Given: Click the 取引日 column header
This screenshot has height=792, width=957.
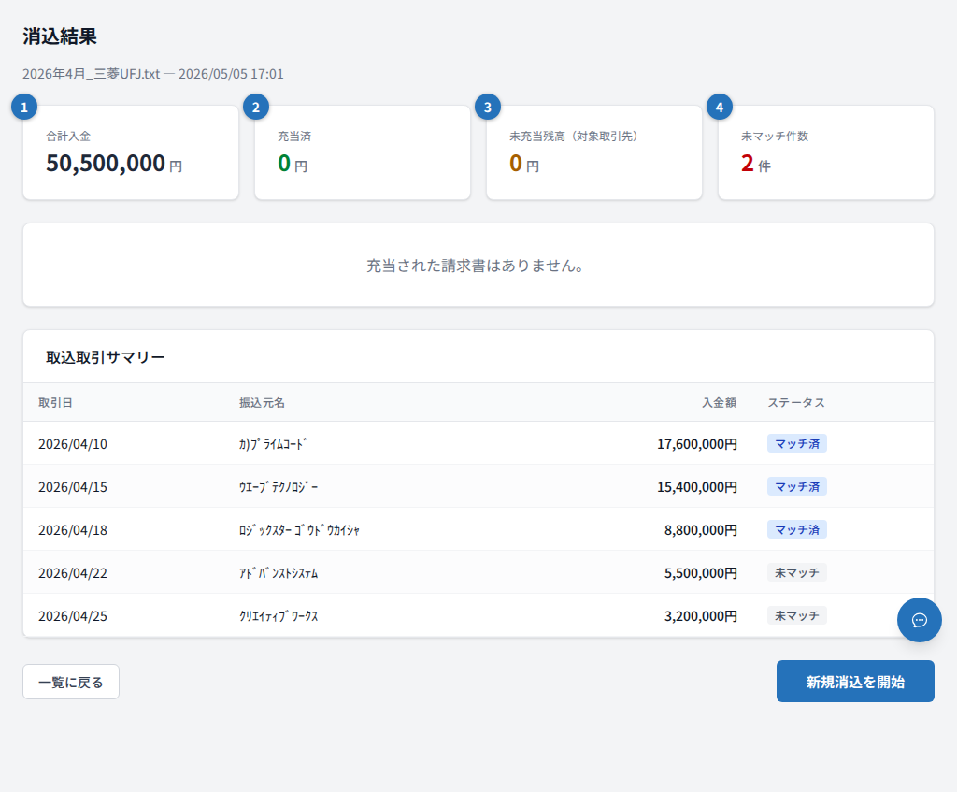Looking at the screenshot, I should click(55, 402).
